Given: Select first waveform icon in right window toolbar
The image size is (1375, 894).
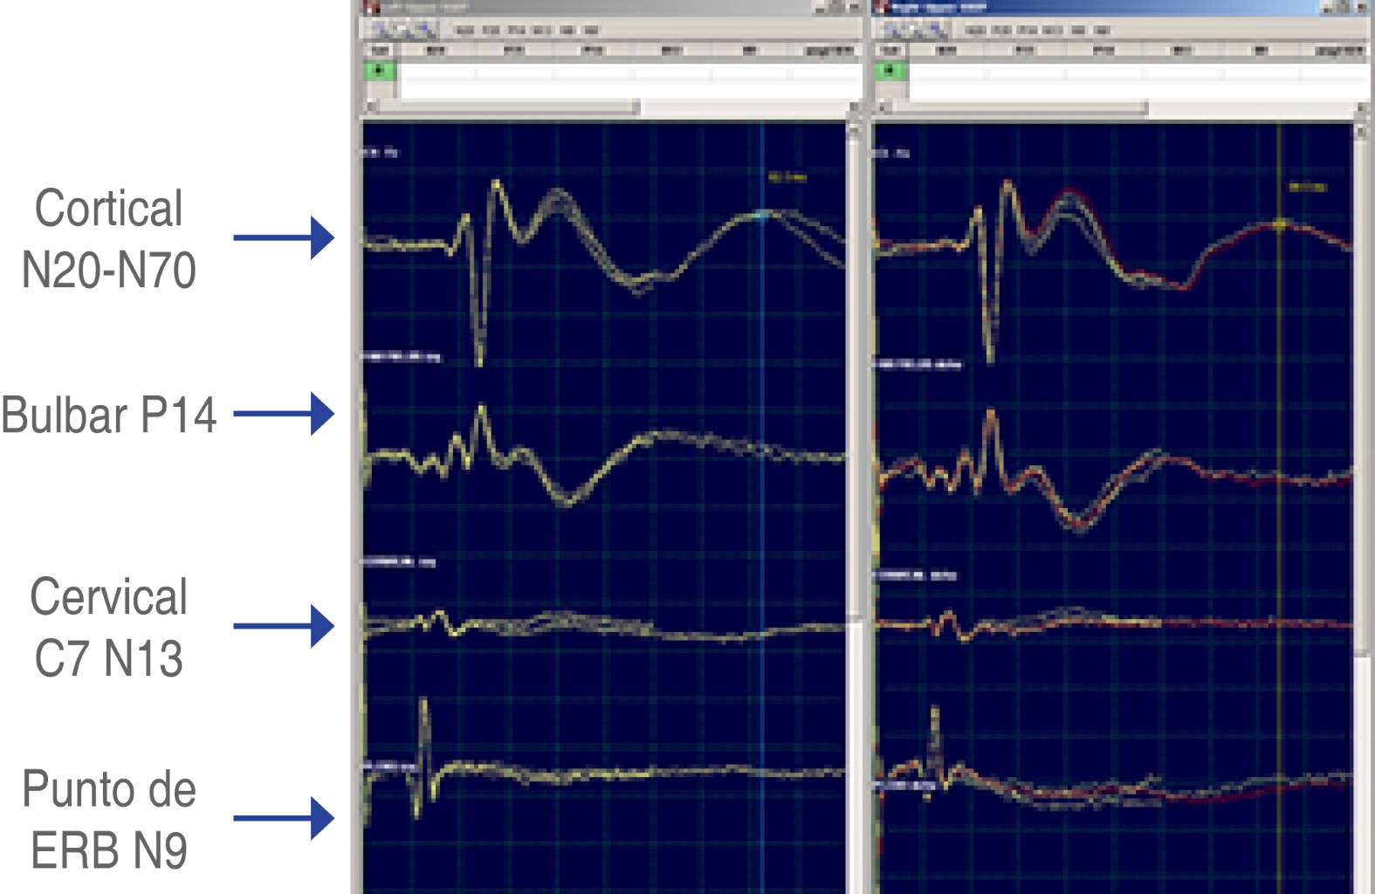Looking at the screenshot, I should tap(891, 31).
